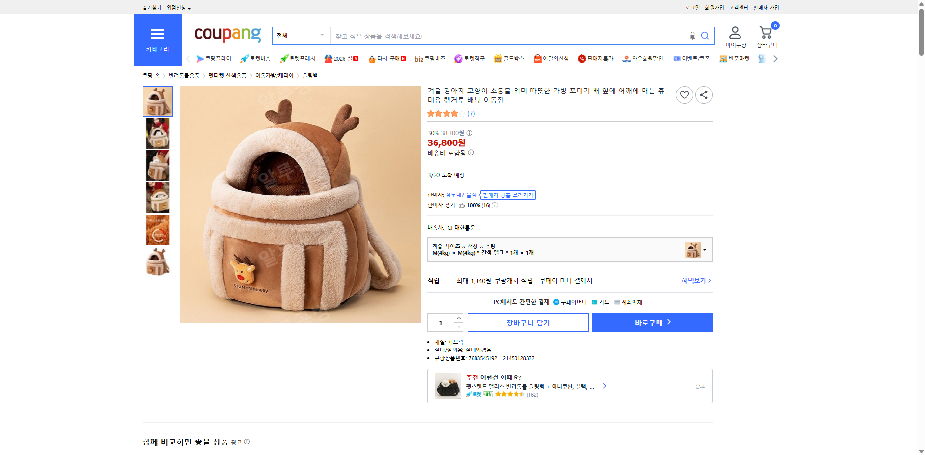Activate voice search microphone in search bar

pos(692,36)
